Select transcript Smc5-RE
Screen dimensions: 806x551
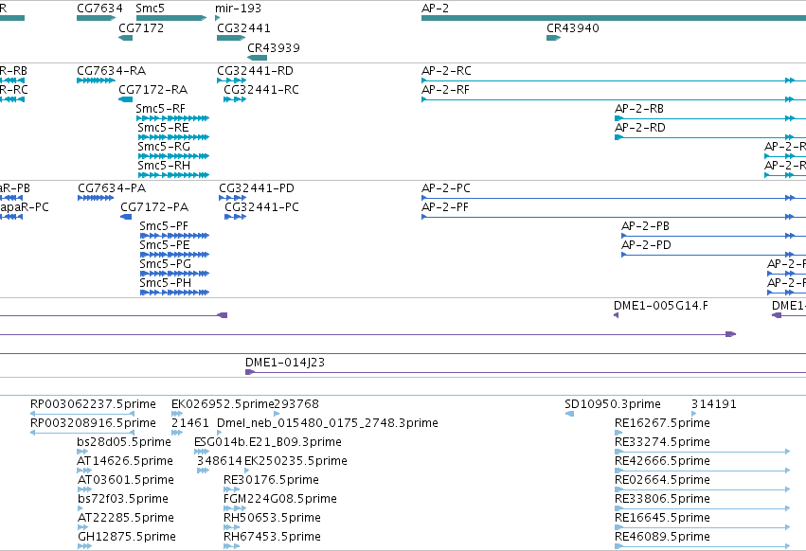(163, 128)
